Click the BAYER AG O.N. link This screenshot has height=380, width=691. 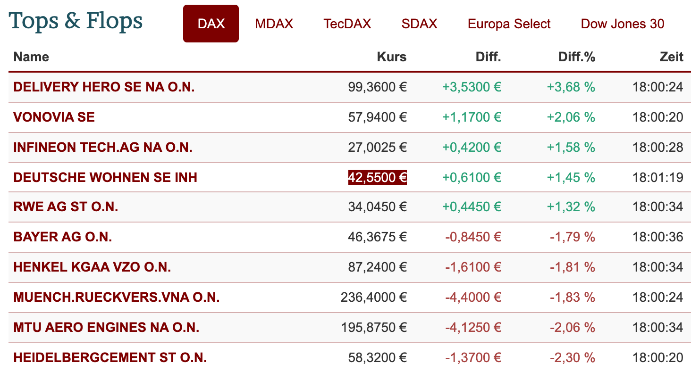pyautogui.click(x=63, y=237)
